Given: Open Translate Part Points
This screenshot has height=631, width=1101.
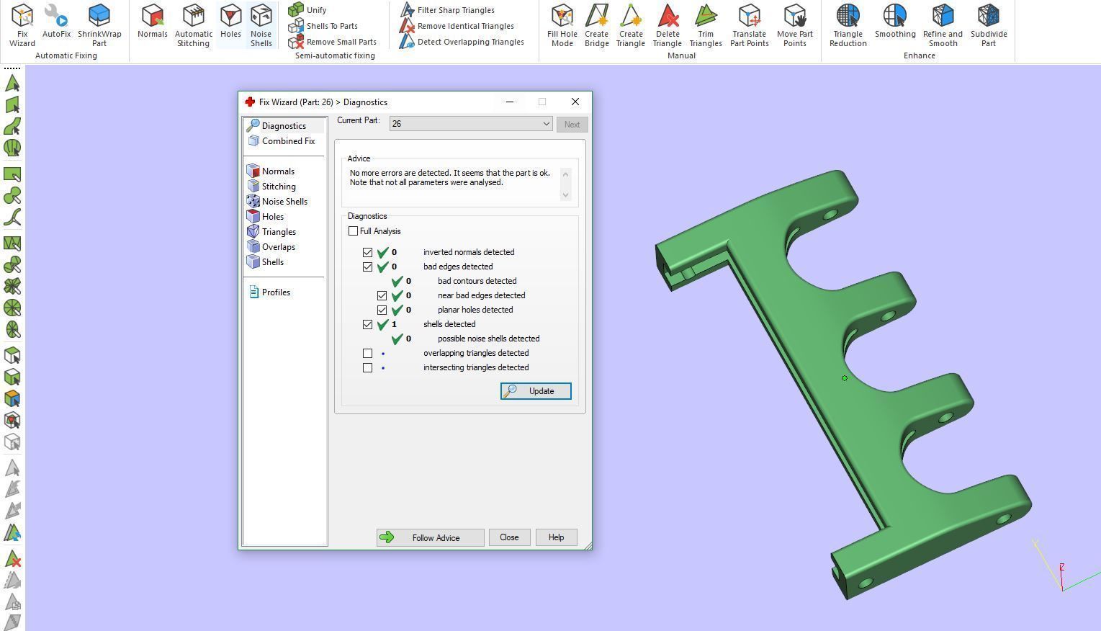Looking at the screenshot, I should 750,25.
